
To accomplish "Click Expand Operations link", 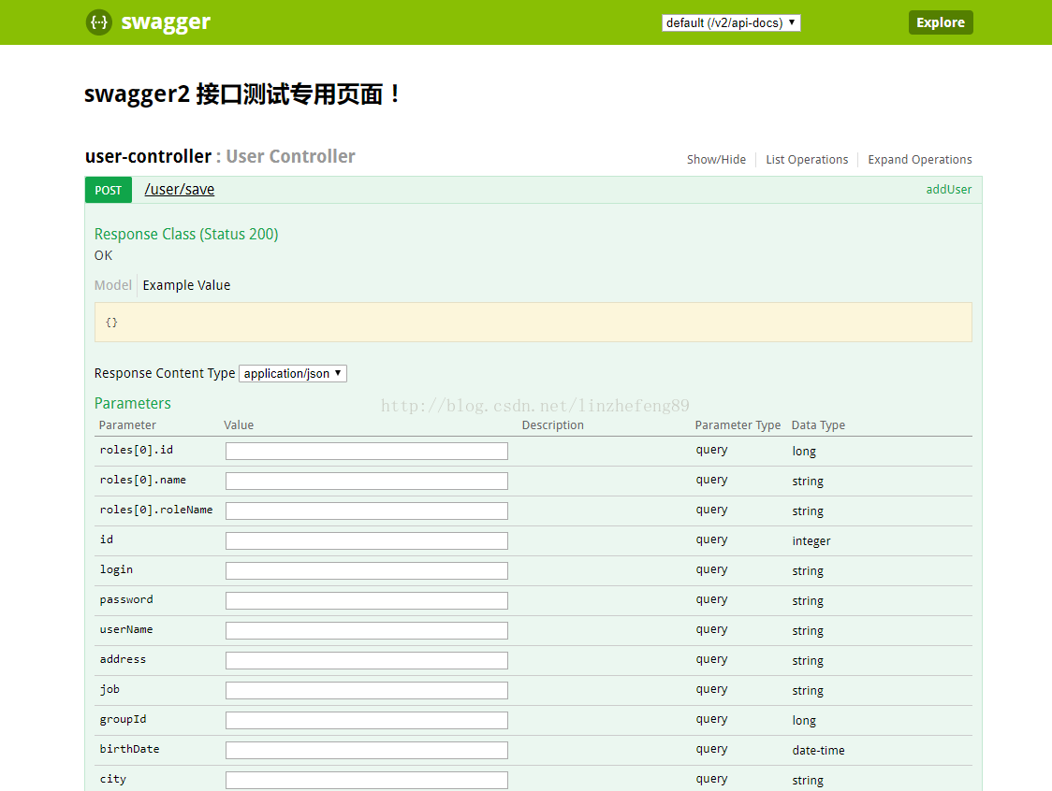I will click(x=919, y=160).
